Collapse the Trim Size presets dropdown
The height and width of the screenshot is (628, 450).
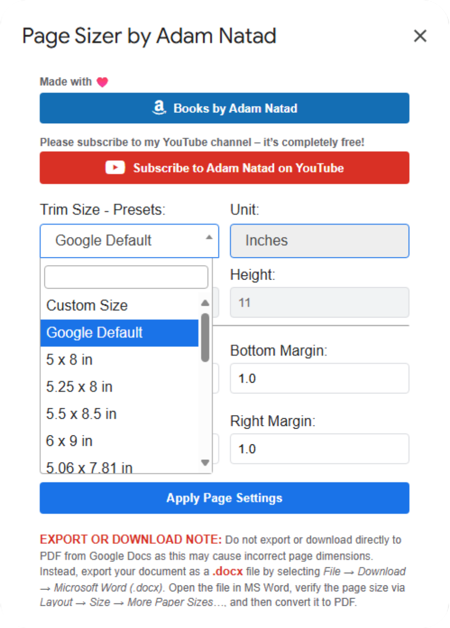click(209, 238)
